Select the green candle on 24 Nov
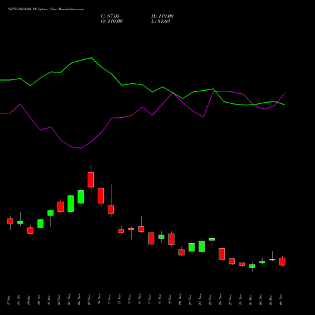 pos(202,246)
